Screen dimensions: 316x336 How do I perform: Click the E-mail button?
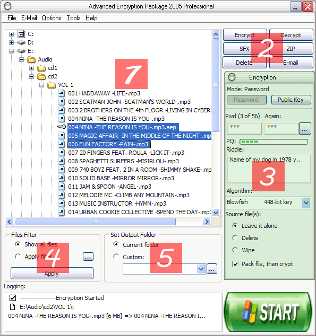(291, 63)
